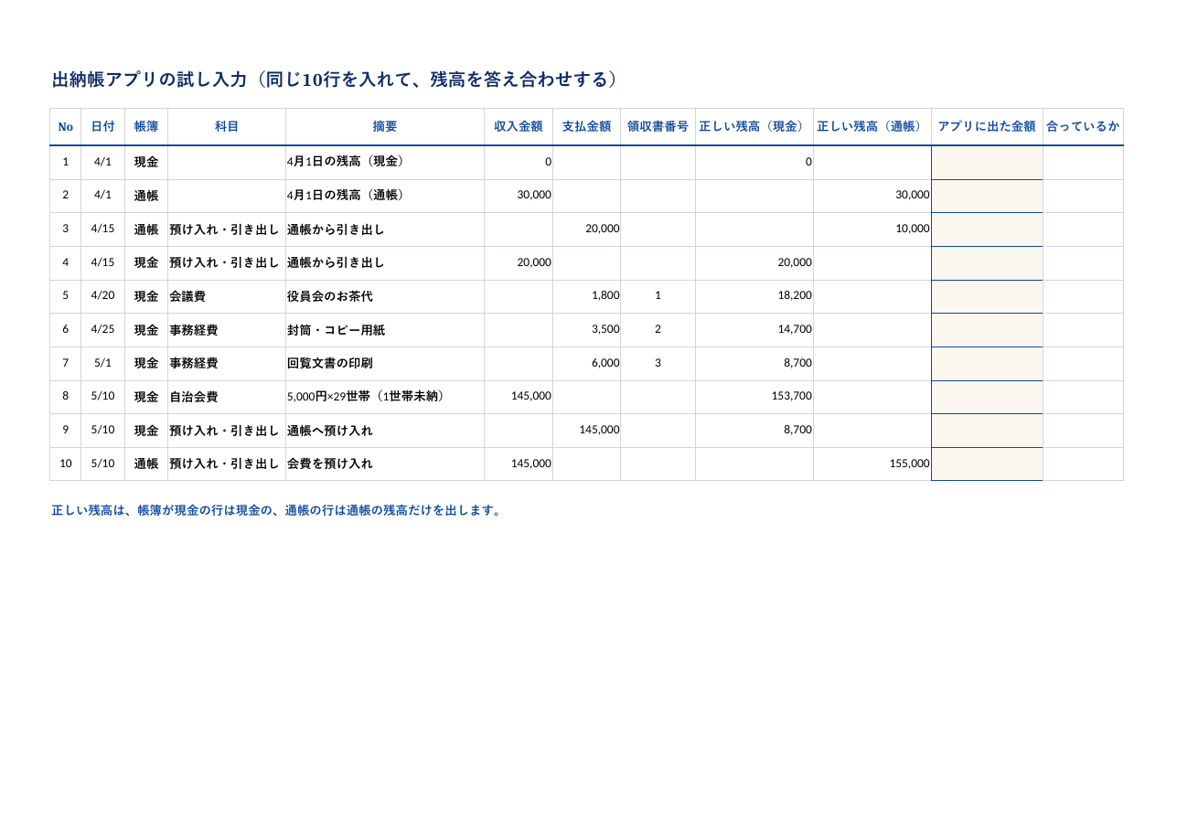Viewport: 1177px width, 832px height.
Task: Click the 通帳へ預け入れ description cell
Action: (x=385, y=431)
